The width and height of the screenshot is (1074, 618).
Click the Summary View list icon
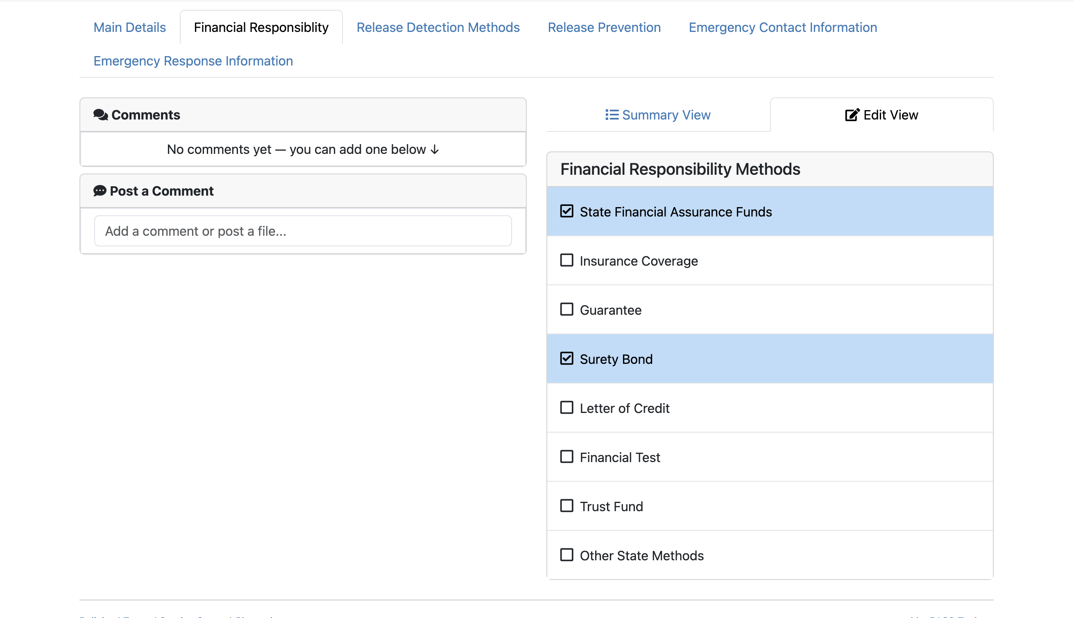(612, 115)
